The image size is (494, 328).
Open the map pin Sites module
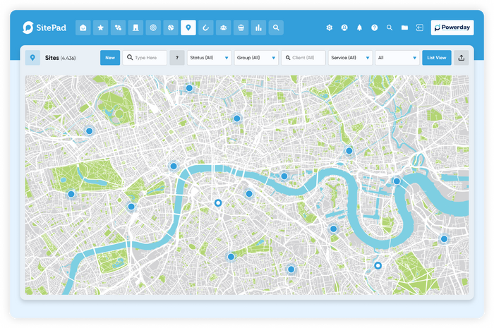(188, 28)
